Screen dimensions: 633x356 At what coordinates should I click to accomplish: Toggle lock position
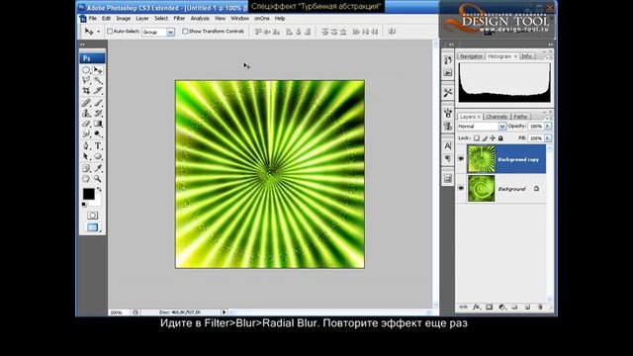[x=493, y=138]
